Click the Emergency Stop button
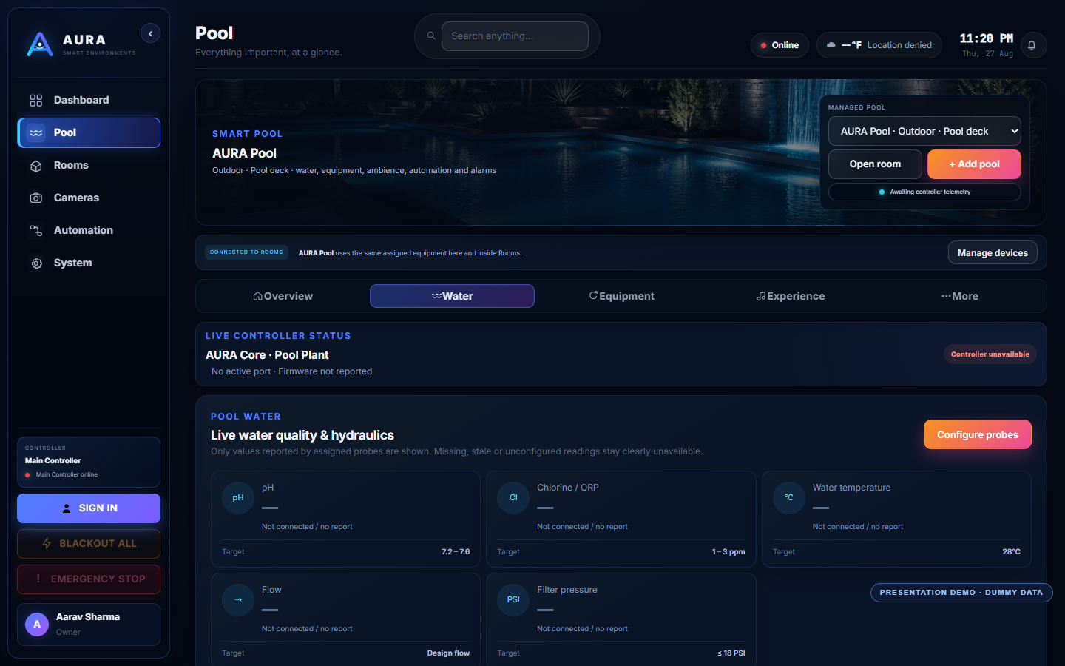The height and width of the screenshot is (666, 1065). pos(89,579)
